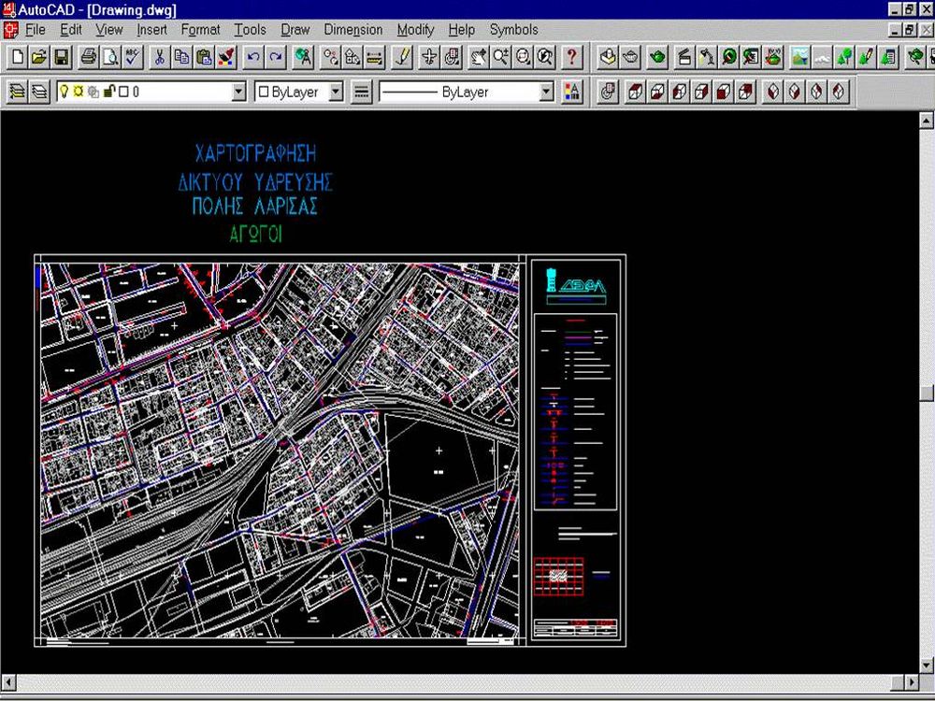Expand the ByLayer linetype control dropdown
The image size is (935, 701).
[x=546, y=92]
